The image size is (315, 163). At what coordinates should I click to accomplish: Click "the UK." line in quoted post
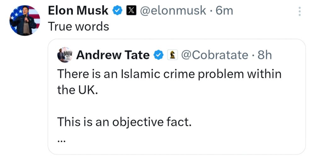click(77, 90)
